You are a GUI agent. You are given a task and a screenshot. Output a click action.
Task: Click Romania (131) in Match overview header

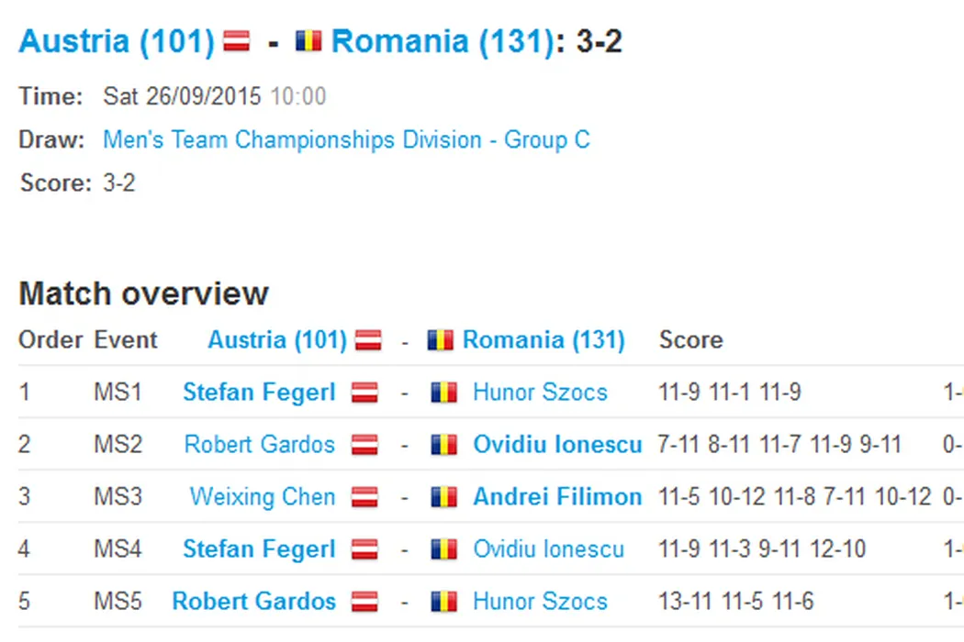(544, 340)
